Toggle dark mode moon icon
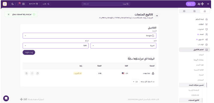Viewport: 214px width, 103px height. tap(13, 4)
